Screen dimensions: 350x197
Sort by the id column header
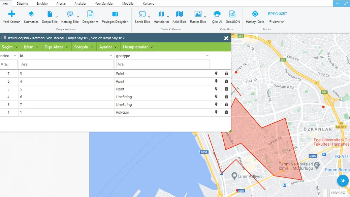(66, 56)
